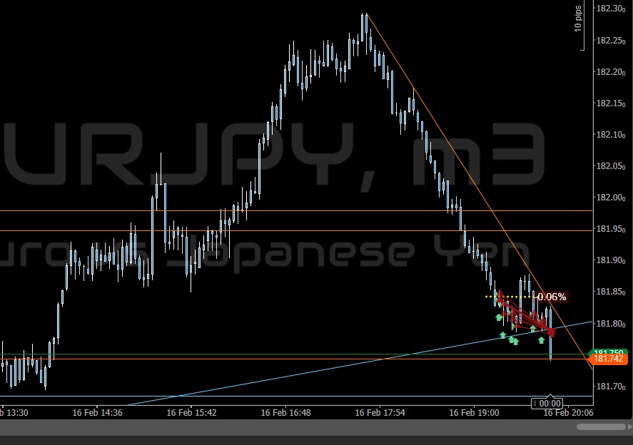Select the yellow dotted entry price line
633x445 pixels.
510,296
